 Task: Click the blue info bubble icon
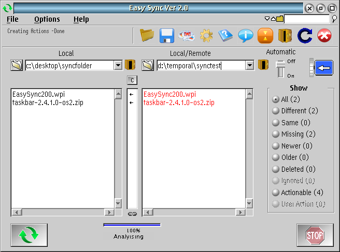click(x=246, y=36)
